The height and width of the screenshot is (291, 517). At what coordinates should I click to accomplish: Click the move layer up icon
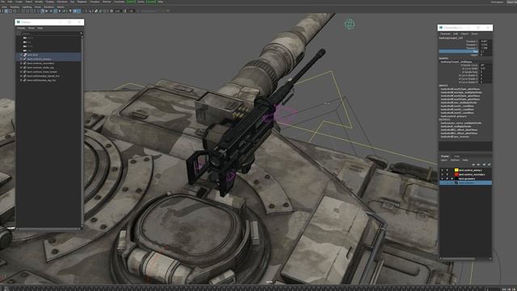click(473, 165)
